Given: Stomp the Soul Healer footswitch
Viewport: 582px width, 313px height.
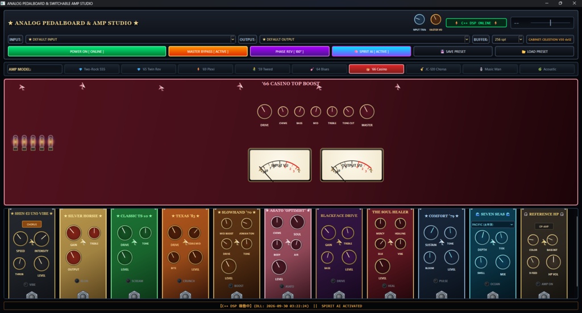Looking at the screenshot, I should (x=390, y=296).
